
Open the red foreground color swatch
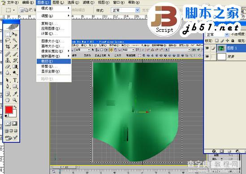[x=9, y=110]
